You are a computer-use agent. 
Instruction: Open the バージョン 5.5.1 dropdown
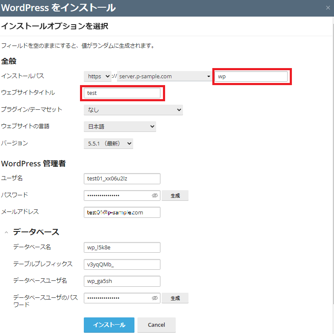(108, 143)
